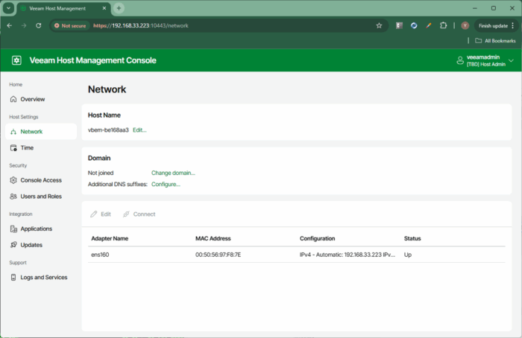522x338 pixels.
Task: Click the Up status cell
Action: point(408,255)
